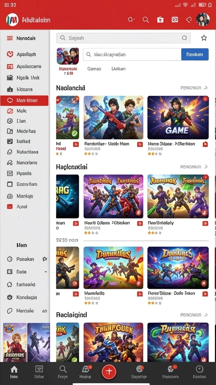Select the Gaman tab
216x385 pixels.
94,69
